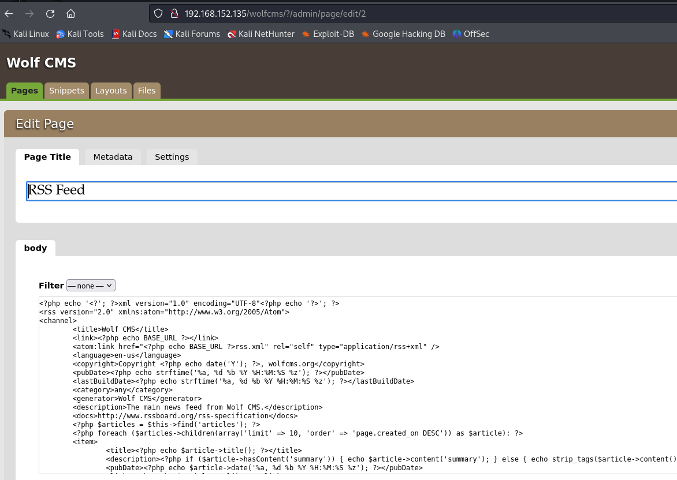Switch to the Snippets tab
The height and width of the screenshot is (480, 677).
(66, 91)
